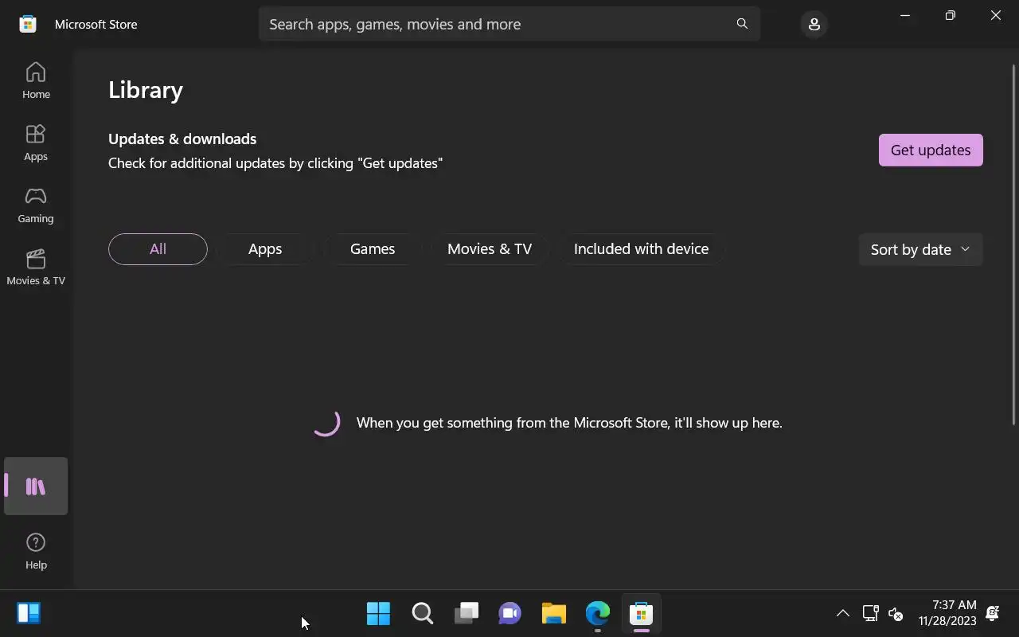Click the Microsoft Store title text
The height and width of the screenshot is (637, 1019).
96,24
